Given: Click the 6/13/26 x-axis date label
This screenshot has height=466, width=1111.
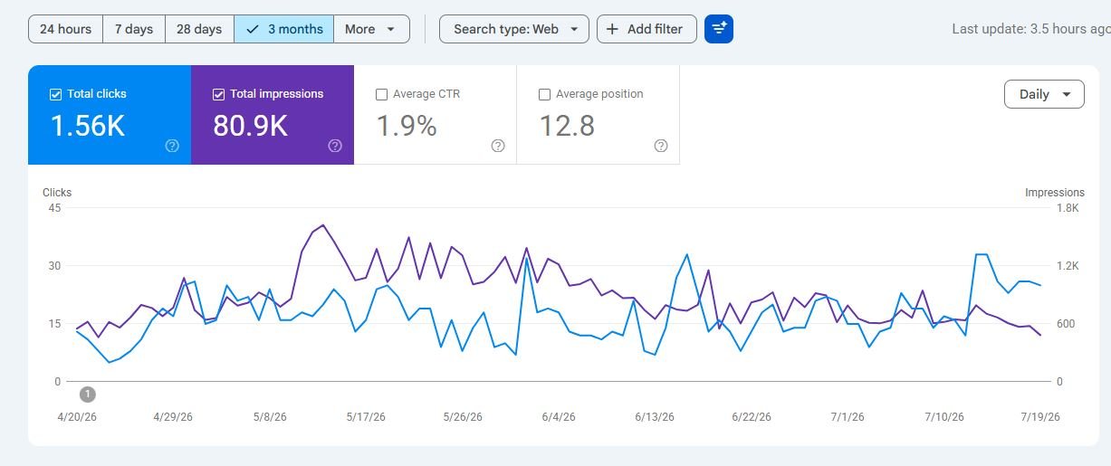Looking at the screenshot, I should [x=655, y=417].
